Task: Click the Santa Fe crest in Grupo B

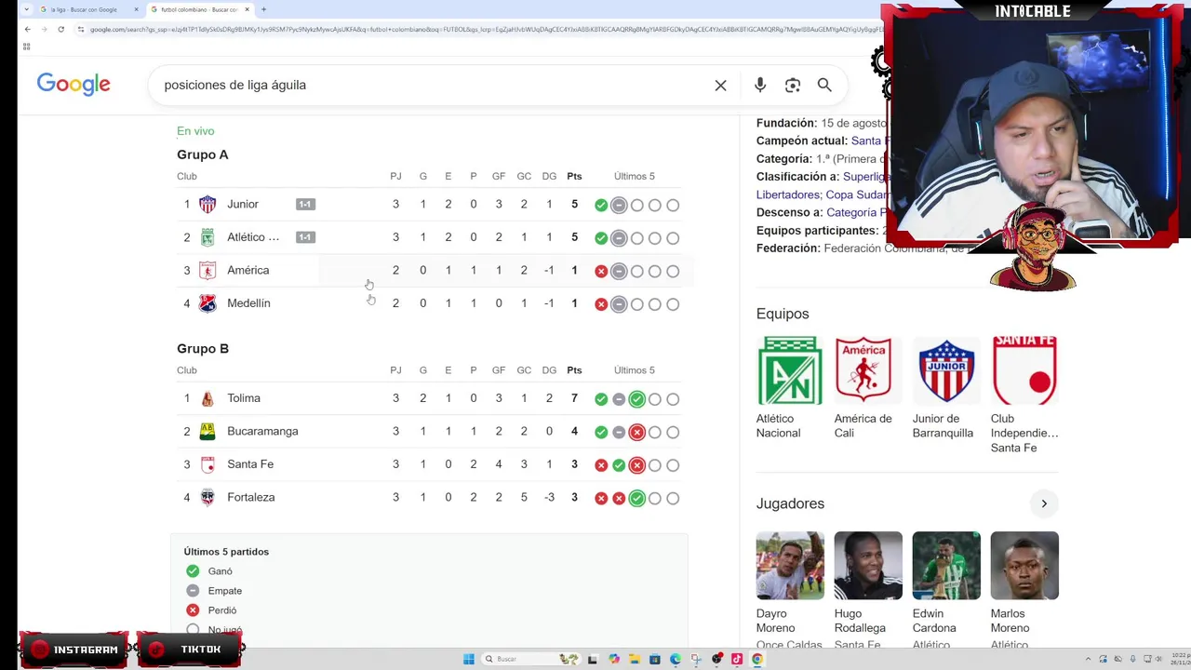Action: tap(207, 464)
